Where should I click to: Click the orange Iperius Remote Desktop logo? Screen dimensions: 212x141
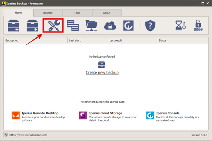[16, 116]
